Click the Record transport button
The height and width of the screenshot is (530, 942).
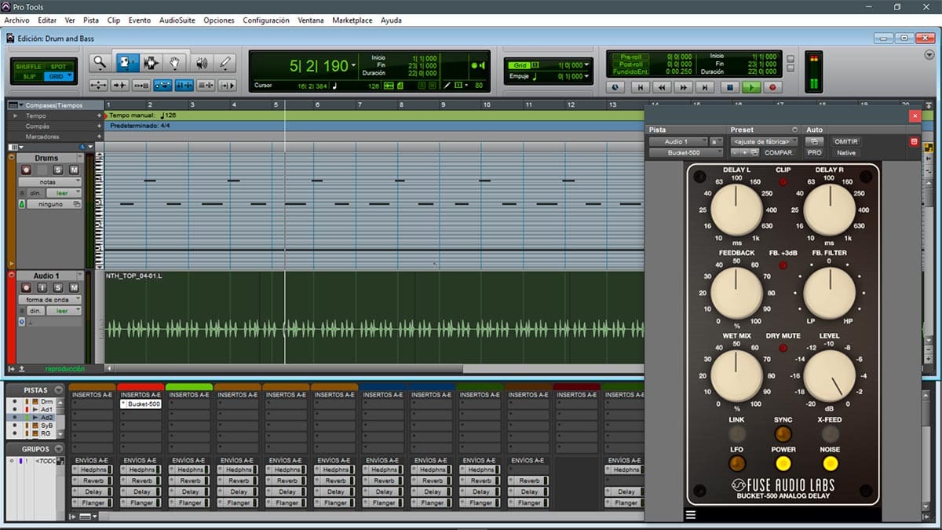[x=773, y=88]
